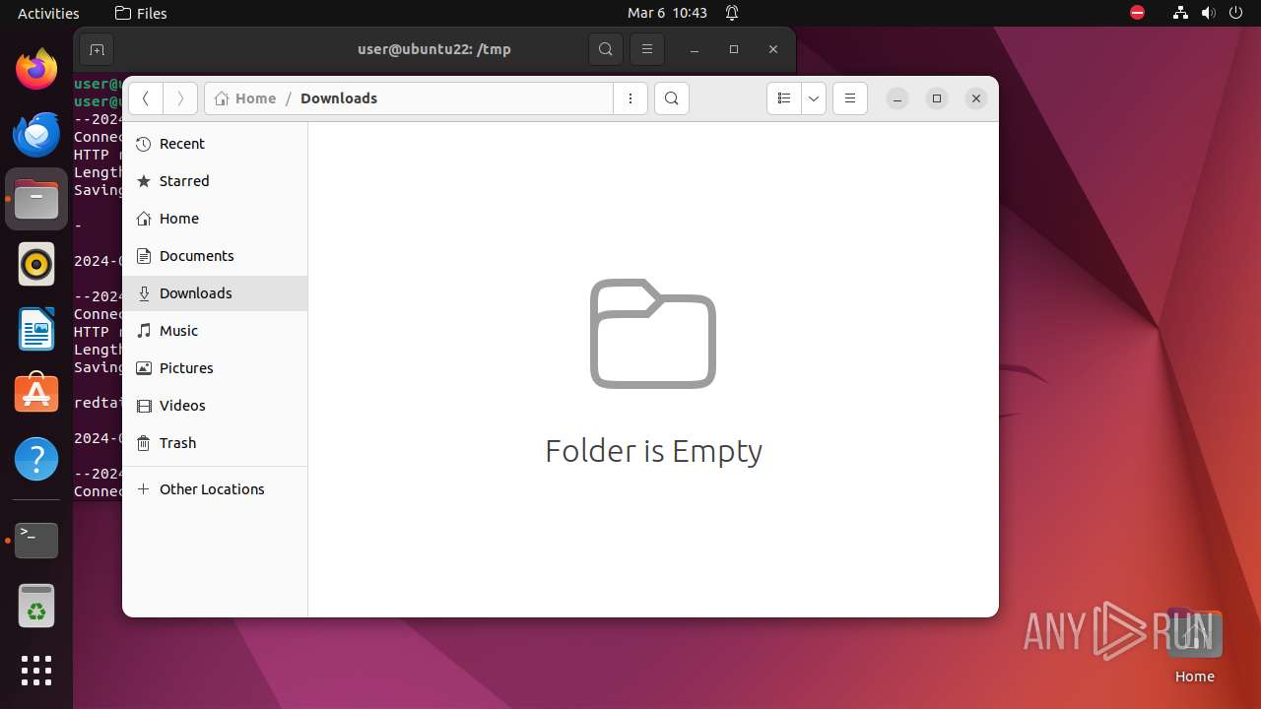Show Applications grid in the dock

coord(36,671)
